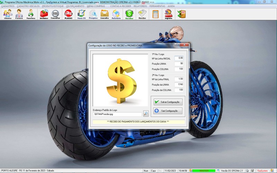Click the Endereço Padrão do Logo path field
The image size is (277, 173).
[x=117, y=114]
